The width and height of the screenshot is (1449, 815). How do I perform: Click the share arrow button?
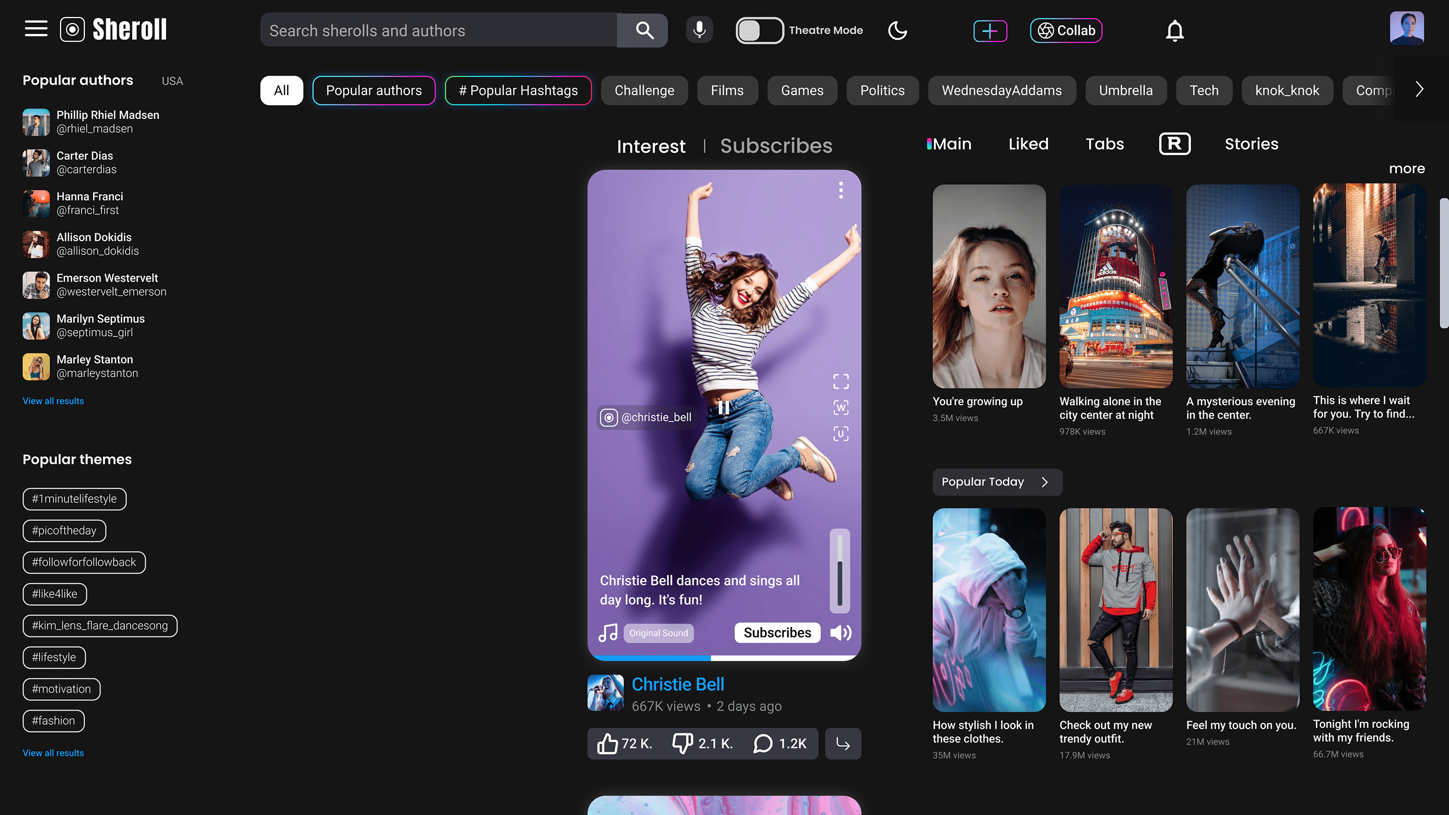[x=842, y=744]
